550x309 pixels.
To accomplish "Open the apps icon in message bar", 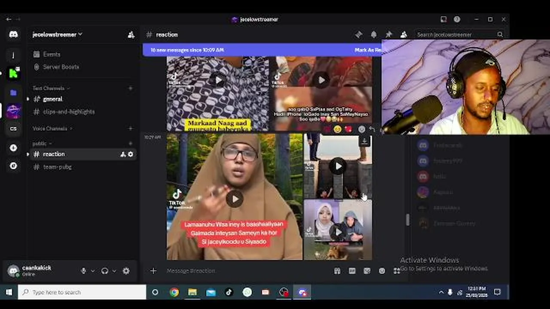I will (396, 271).
